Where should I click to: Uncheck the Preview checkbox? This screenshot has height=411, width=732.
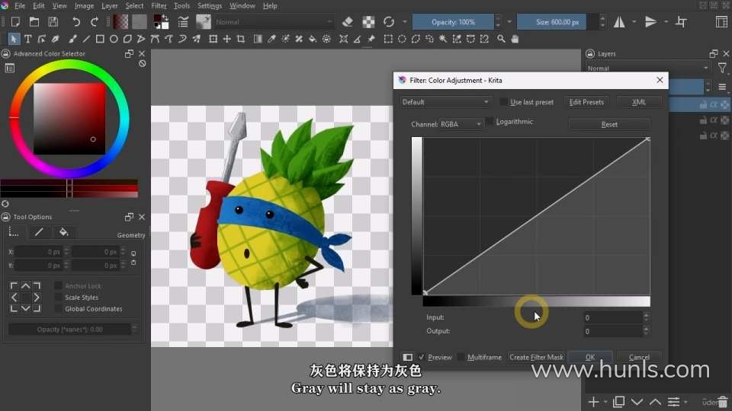pyautogui.click(x=422, y=357)
